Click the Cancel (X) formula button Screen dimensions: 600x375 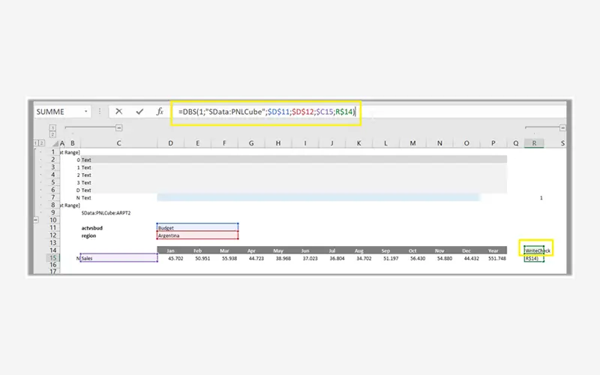click(x=118, y=111)
